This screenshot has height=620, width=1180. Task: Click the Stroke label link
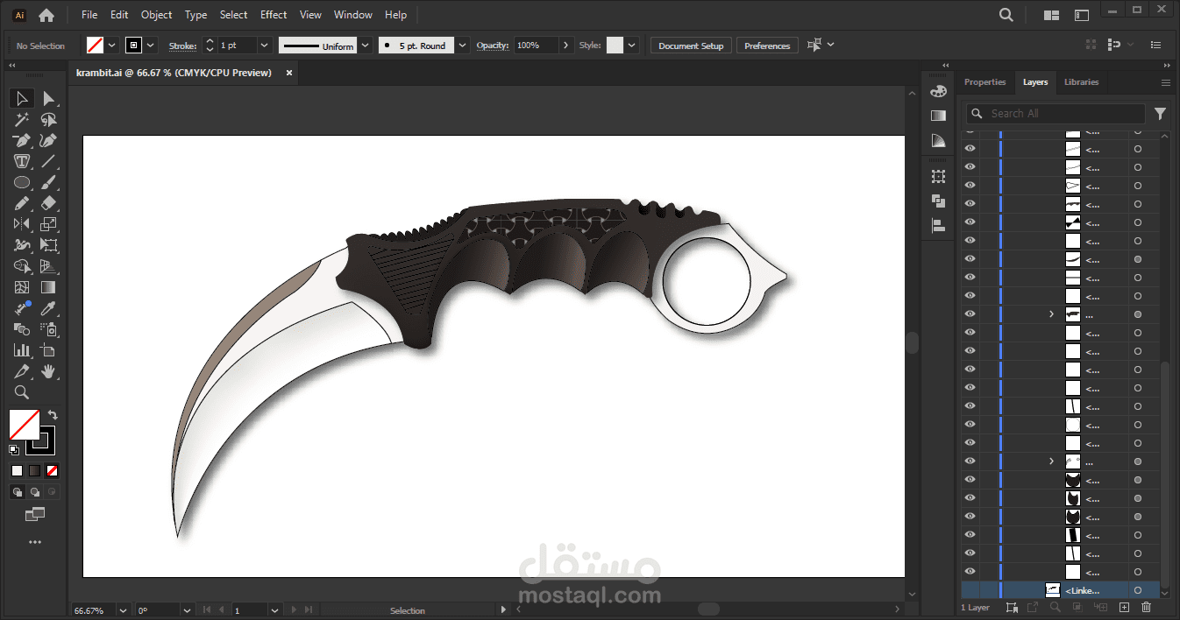[x=182, y=46]
